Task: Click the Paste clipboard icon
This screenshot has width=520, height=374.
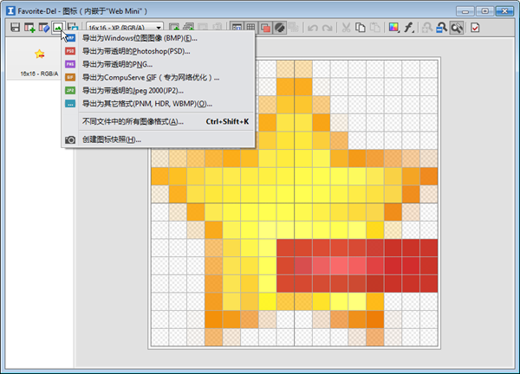Action: click(x=374, y=28)
